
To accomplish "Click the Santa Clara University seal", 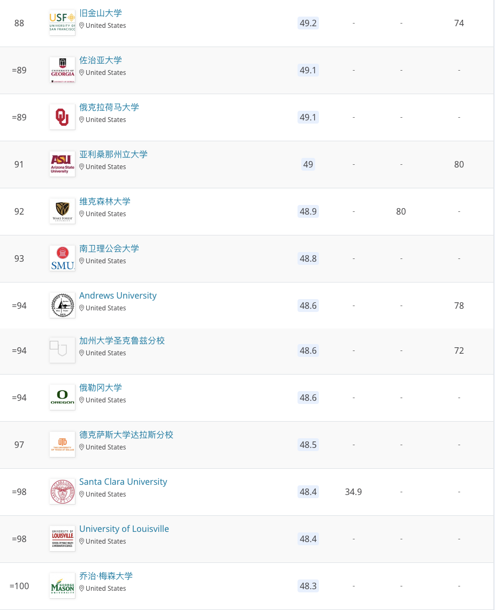I will pos(62,492).
